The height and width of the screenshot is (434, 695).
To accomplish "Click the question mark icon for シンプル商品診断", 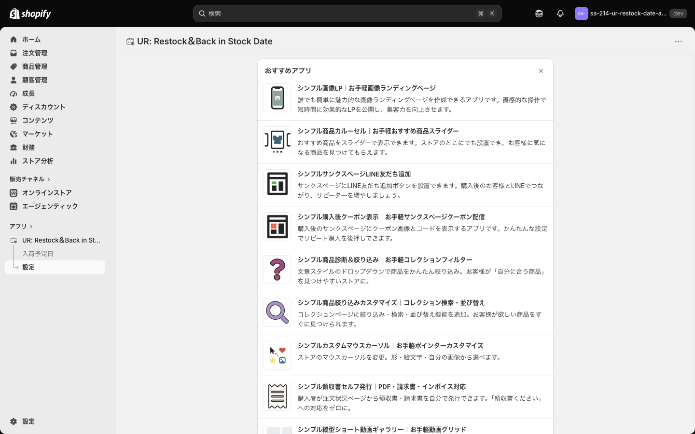I will click(x=278, y=270).
